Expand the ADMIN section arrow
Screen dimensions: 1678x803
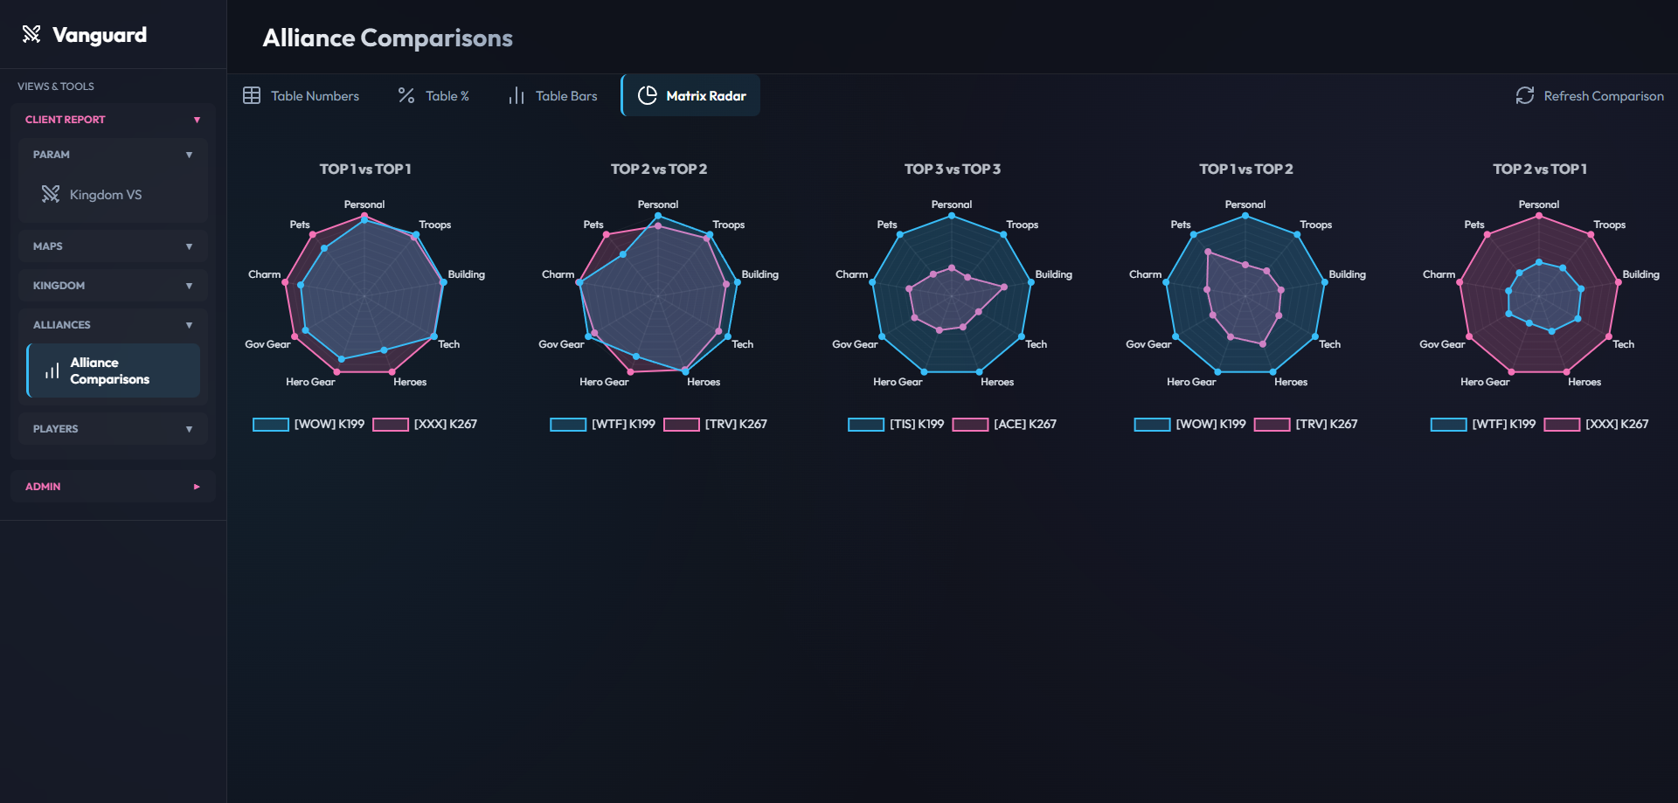[197, 487]
